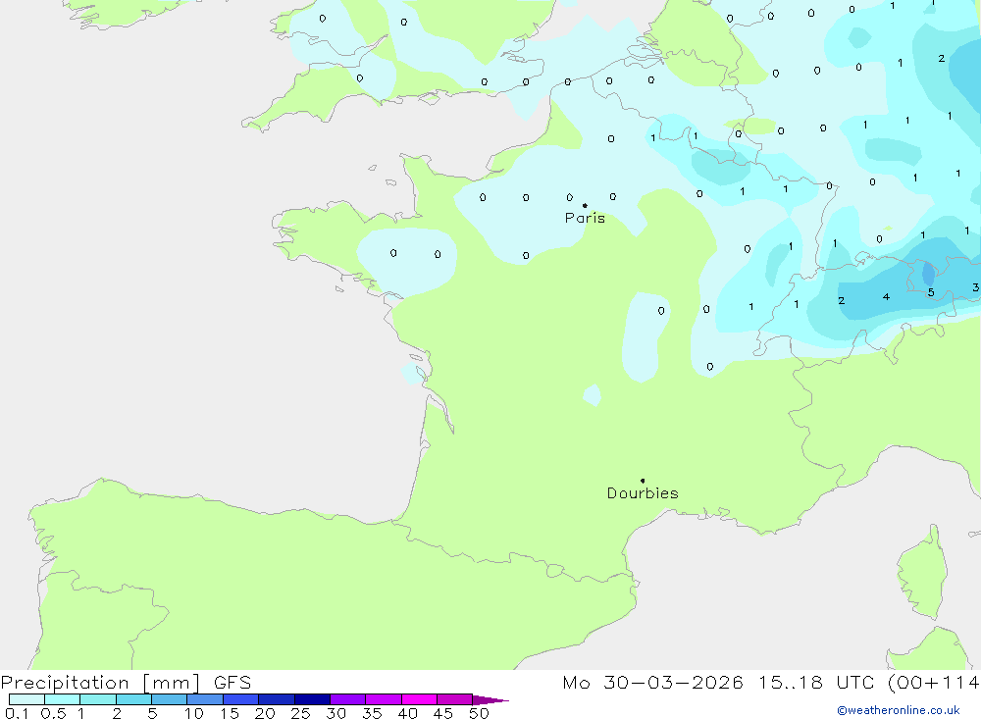981x719 pixels.
Task: Click the "0.1" legend scale label
Action: tap(17, 713)
